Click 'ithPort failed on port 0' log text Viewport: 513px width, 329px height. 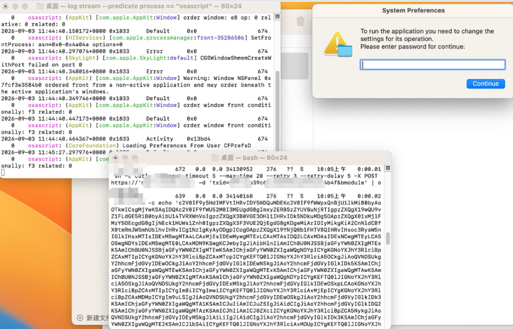tap(41, 65)
